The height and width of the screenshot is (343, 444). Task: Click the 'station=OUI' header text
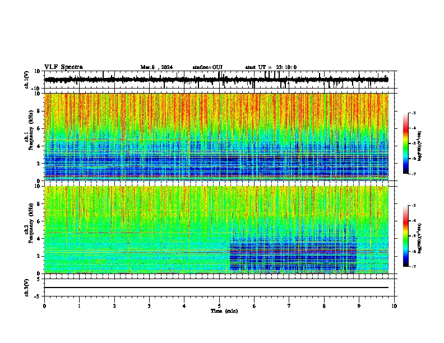pos(207,67)
